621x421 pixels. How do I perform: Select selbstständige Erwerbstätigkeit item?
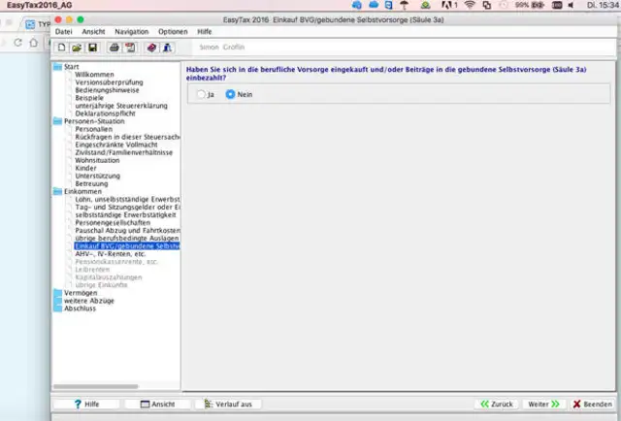pyautogui.click(x=125, y=214)
